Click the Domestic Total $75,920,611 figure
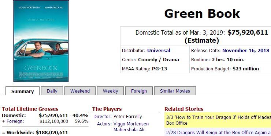 point(248,32)
